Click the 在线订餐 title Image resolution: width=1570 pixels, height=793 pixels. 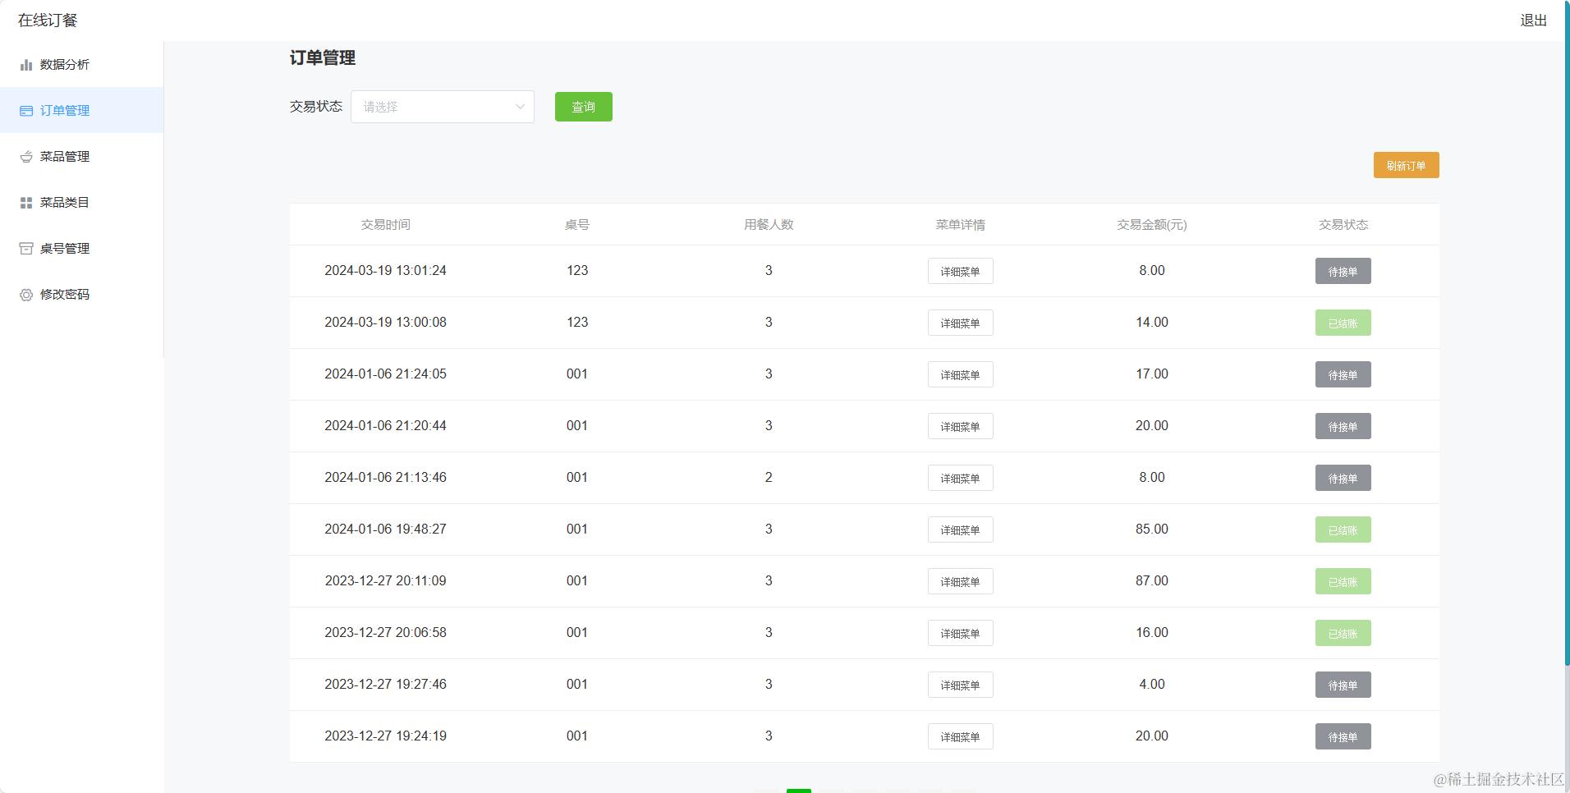[48, 21]
